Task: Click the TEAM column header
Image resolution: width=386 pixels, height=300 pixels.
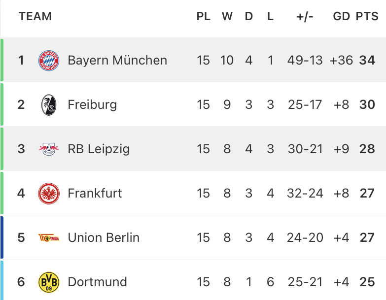Action: point(35,16)
